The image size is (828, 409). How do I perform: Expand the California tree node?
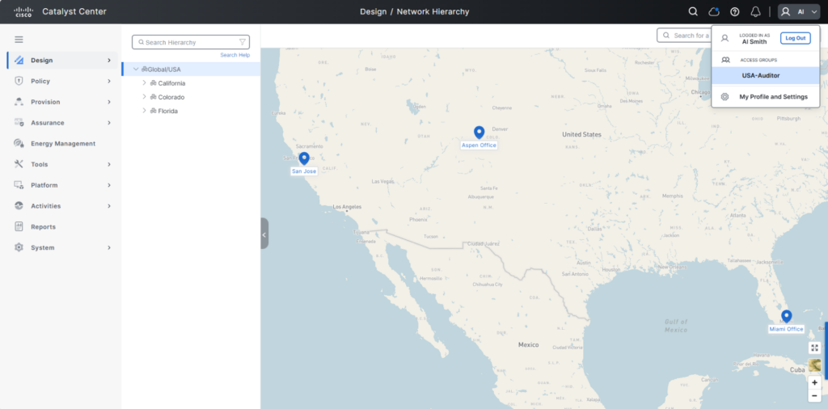click(x=145, y=83)
